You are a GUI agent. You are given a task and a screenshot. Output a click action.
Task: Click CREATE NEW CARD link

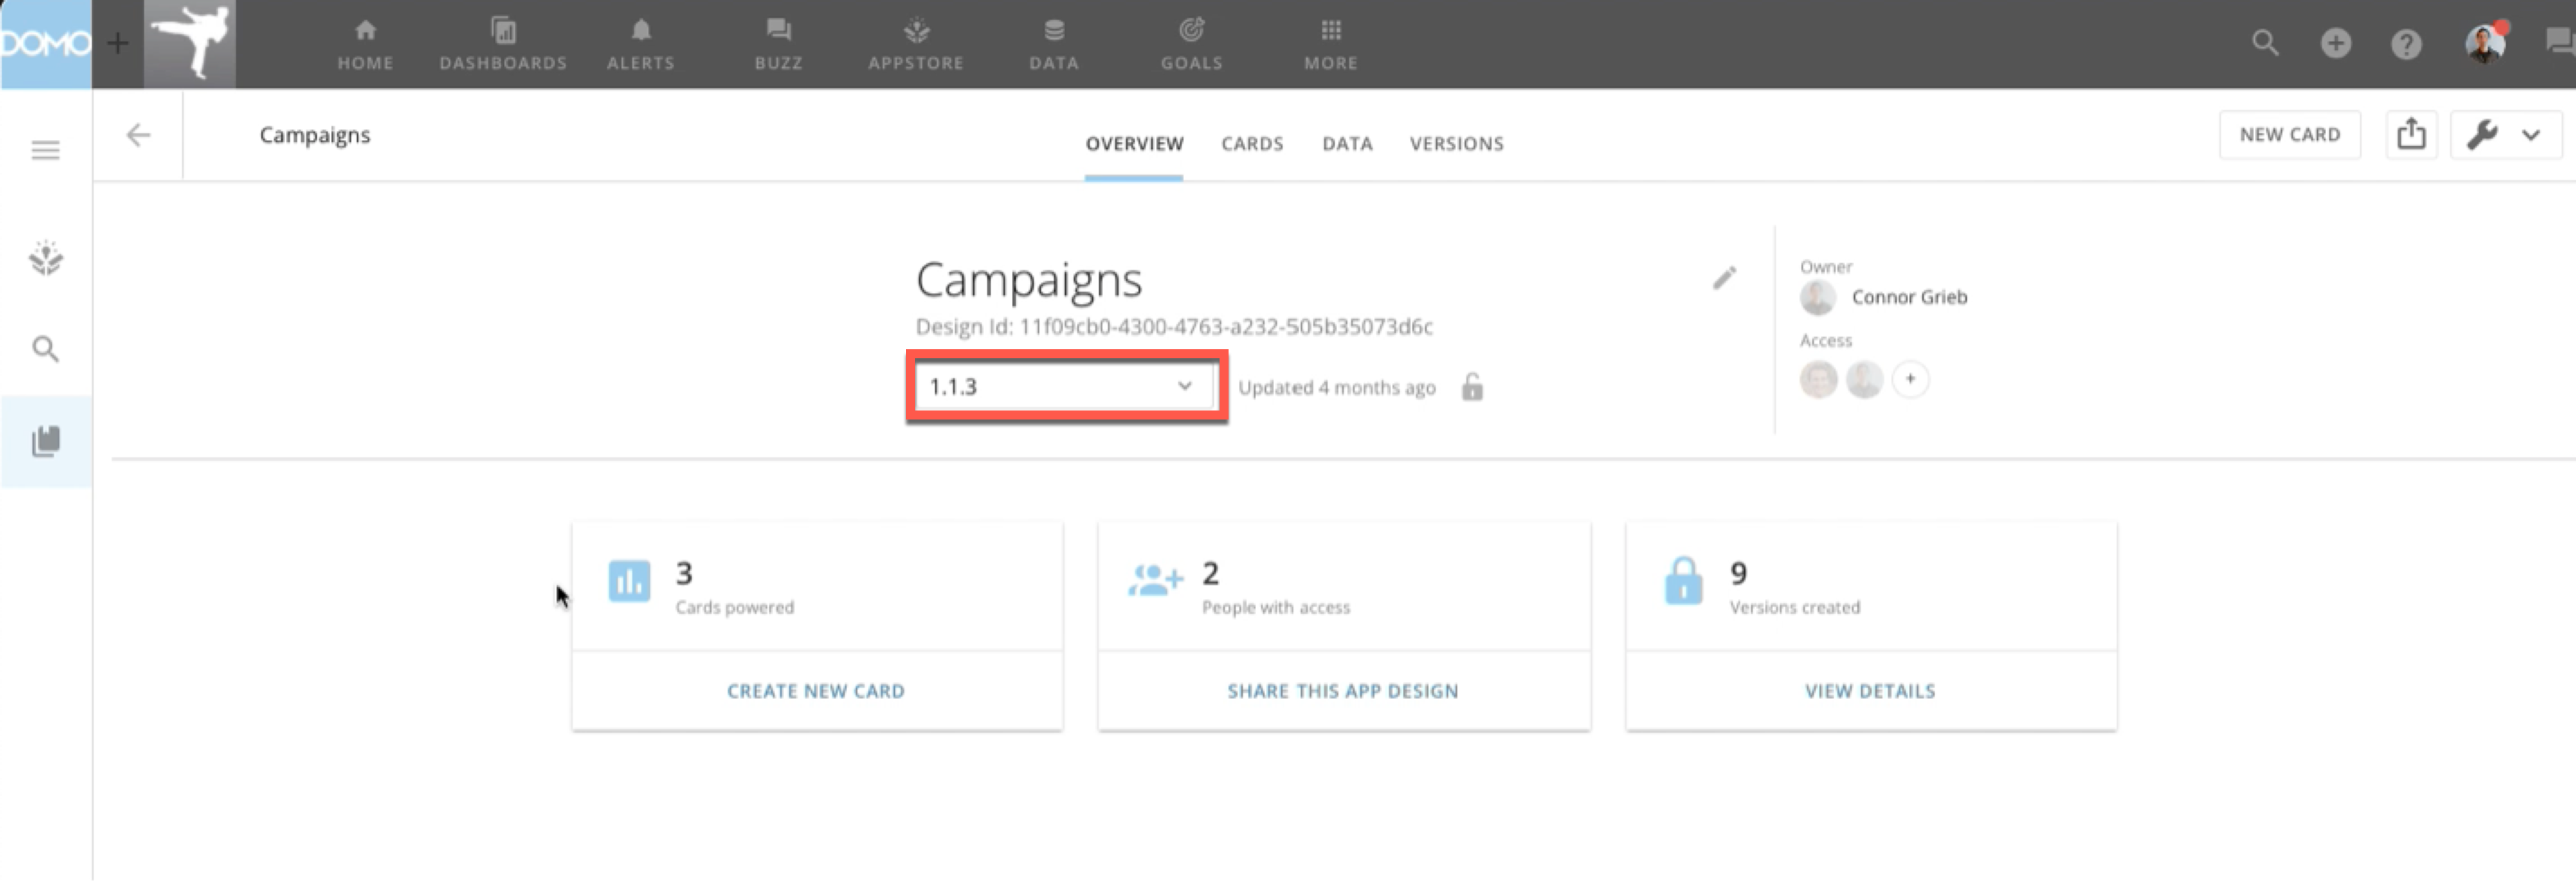[816, 691]
